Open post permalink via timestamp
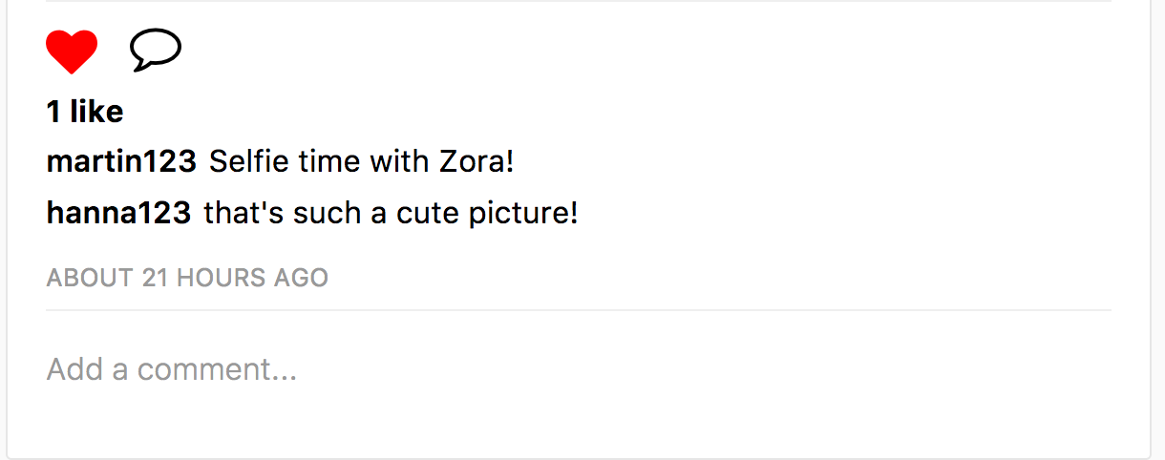1165x460 pixels. click(x=187, y=278)
